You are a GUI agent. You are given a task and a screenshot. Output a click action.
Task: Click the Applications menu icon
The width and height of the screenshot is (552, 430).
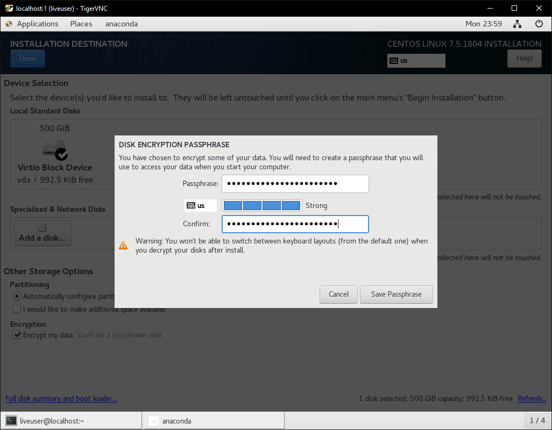tap(9, 24)
